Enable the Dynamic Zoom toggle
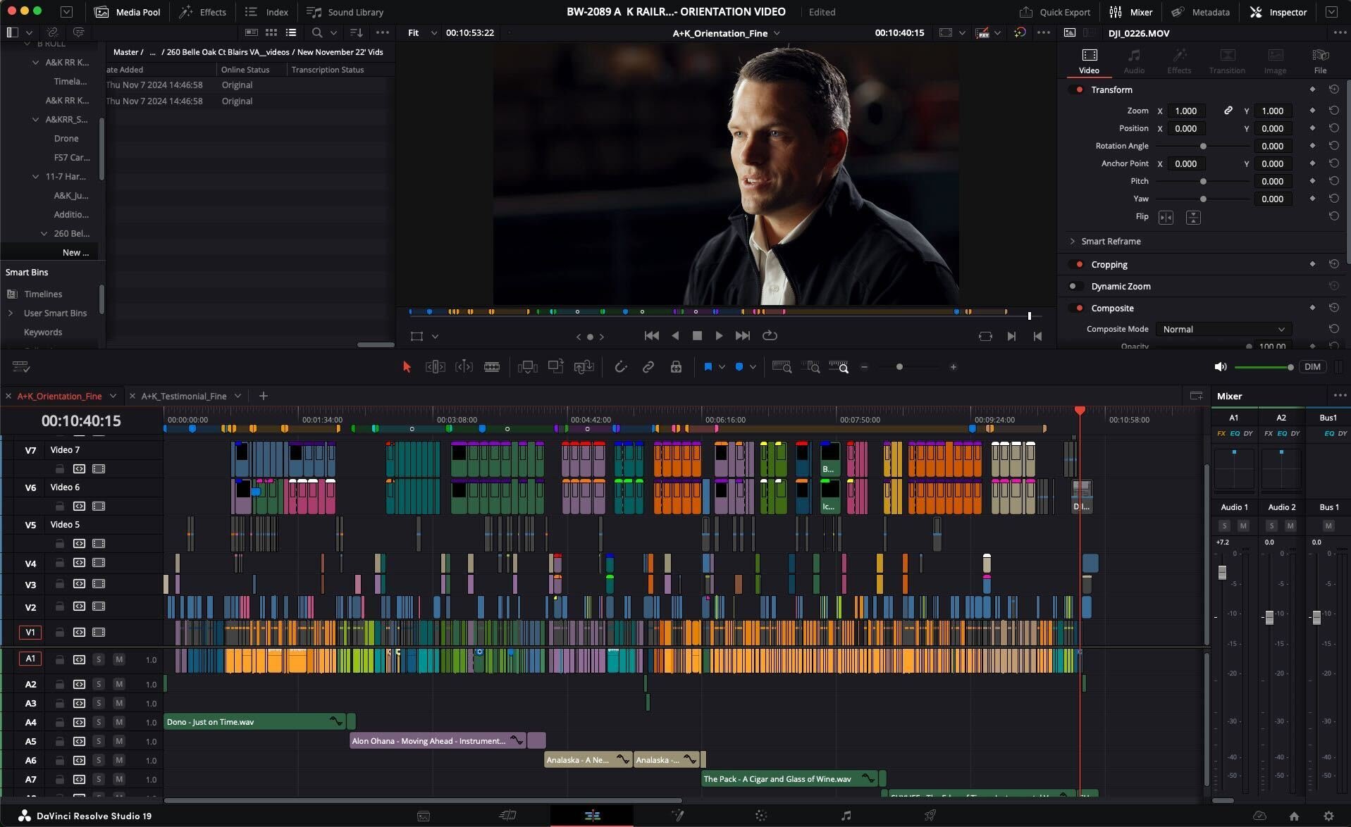1351x827 pixels. tap(1075, 287)
